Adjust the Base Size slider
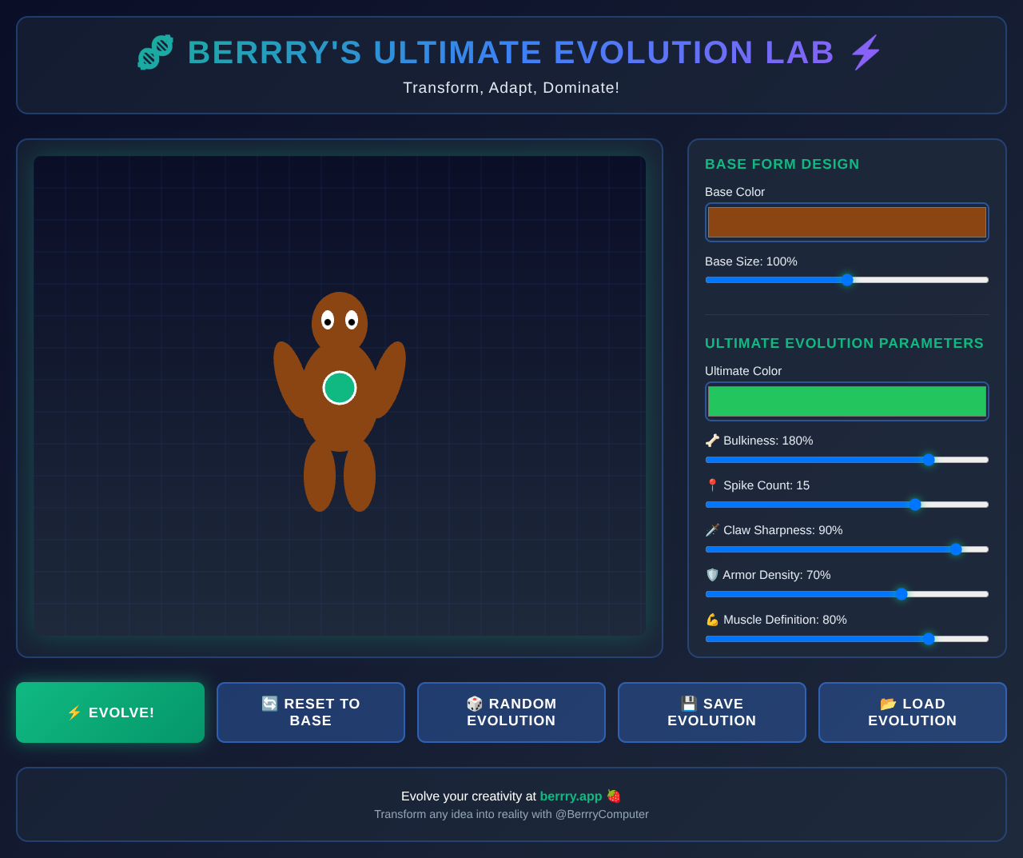The width and height of the screenshot is (1023, 858). (846, 279)
